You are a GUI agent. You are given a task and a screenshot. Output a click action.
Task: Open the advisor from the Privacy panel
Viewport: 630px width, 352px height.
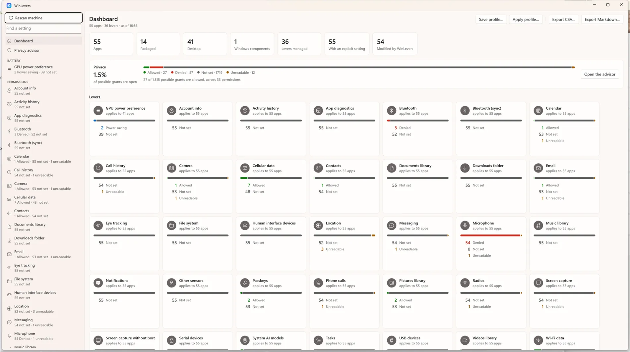(599, 75)
